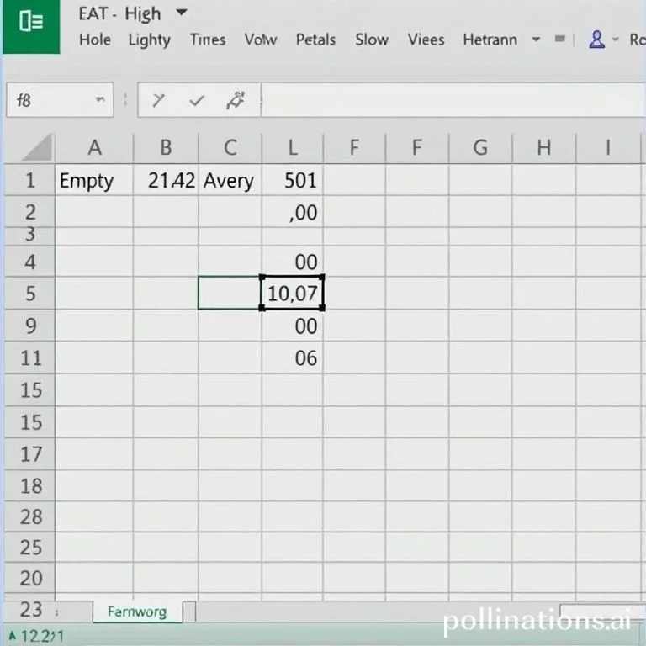The width and height of the screenshot is (646, 646).
Task: Click the select-all corner triangle
Action: [36, 149]
